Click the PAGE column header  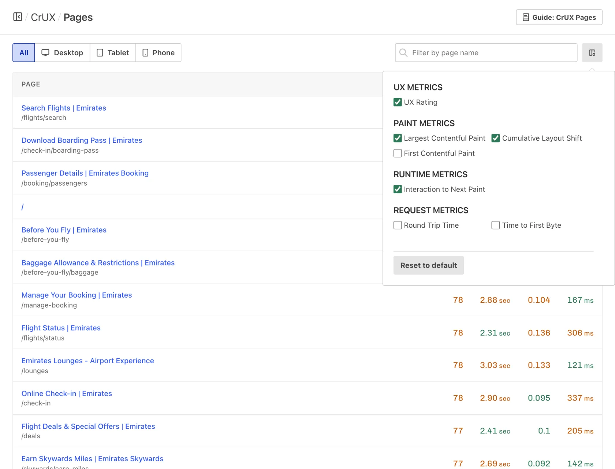[31, 84]
